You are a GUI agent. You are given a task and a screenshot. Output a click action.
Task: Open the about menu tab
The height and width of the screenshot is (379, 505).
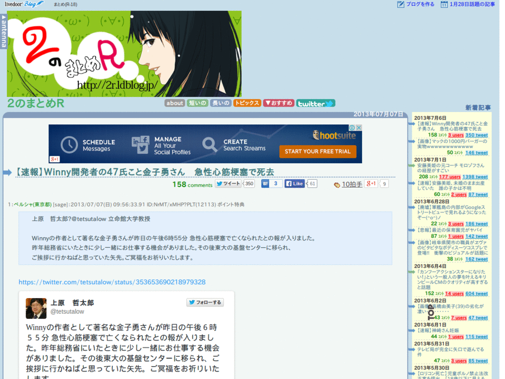[x=175, y=103]
